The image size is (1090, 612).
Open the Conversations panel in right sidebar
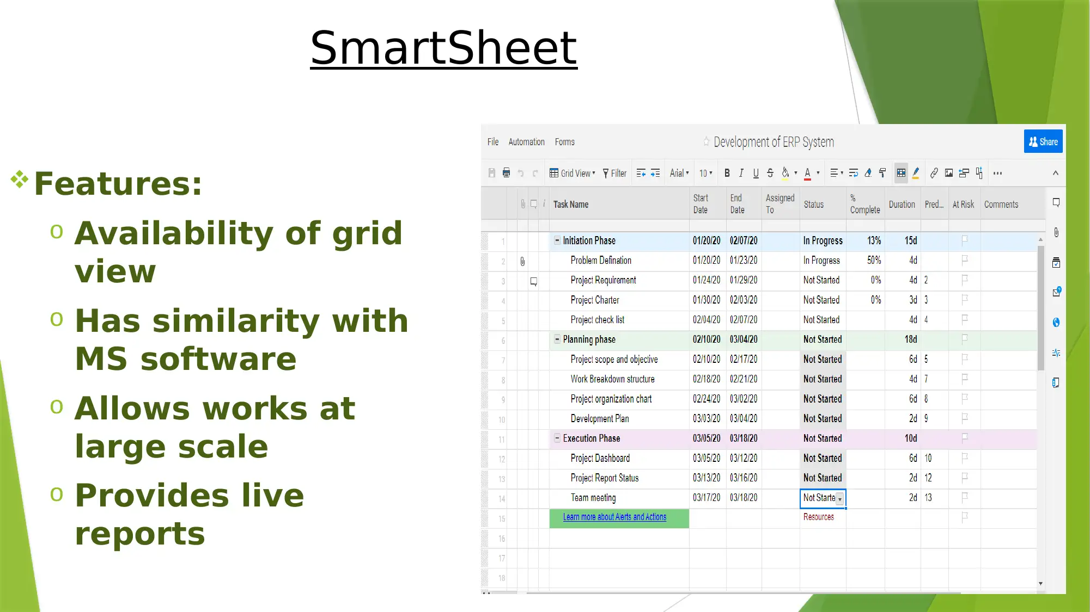[1056, 202]
